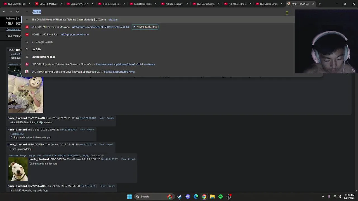Open the Windows Start menu

pyautogui.click(x=129, y=197)
